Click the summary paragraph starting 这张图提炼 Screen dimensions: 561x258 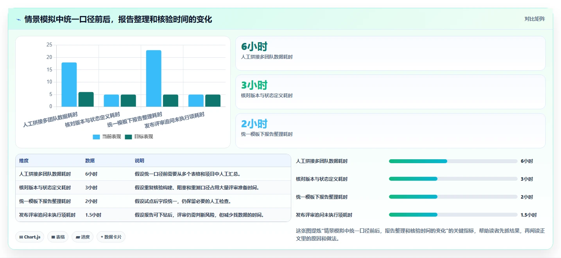420,235
